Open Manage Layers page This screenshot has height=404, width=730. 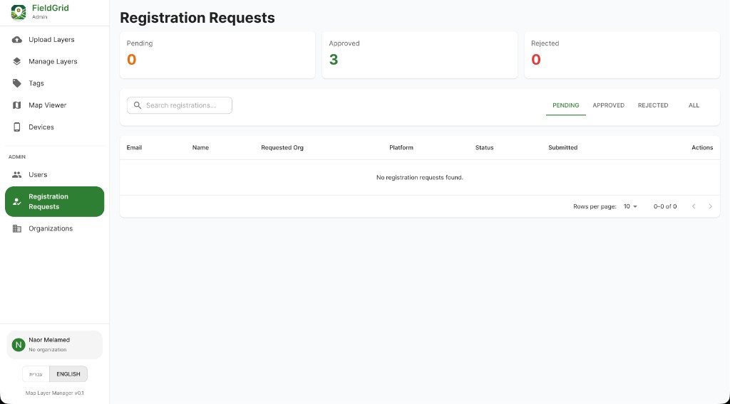[54, 61]
